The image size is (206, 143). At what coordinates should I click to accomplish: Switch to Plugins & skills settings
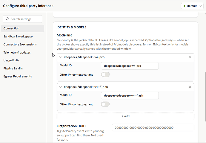pos(13,69)
